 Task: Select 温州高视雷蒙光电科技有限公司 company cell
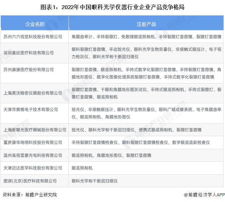click(35, 155)
